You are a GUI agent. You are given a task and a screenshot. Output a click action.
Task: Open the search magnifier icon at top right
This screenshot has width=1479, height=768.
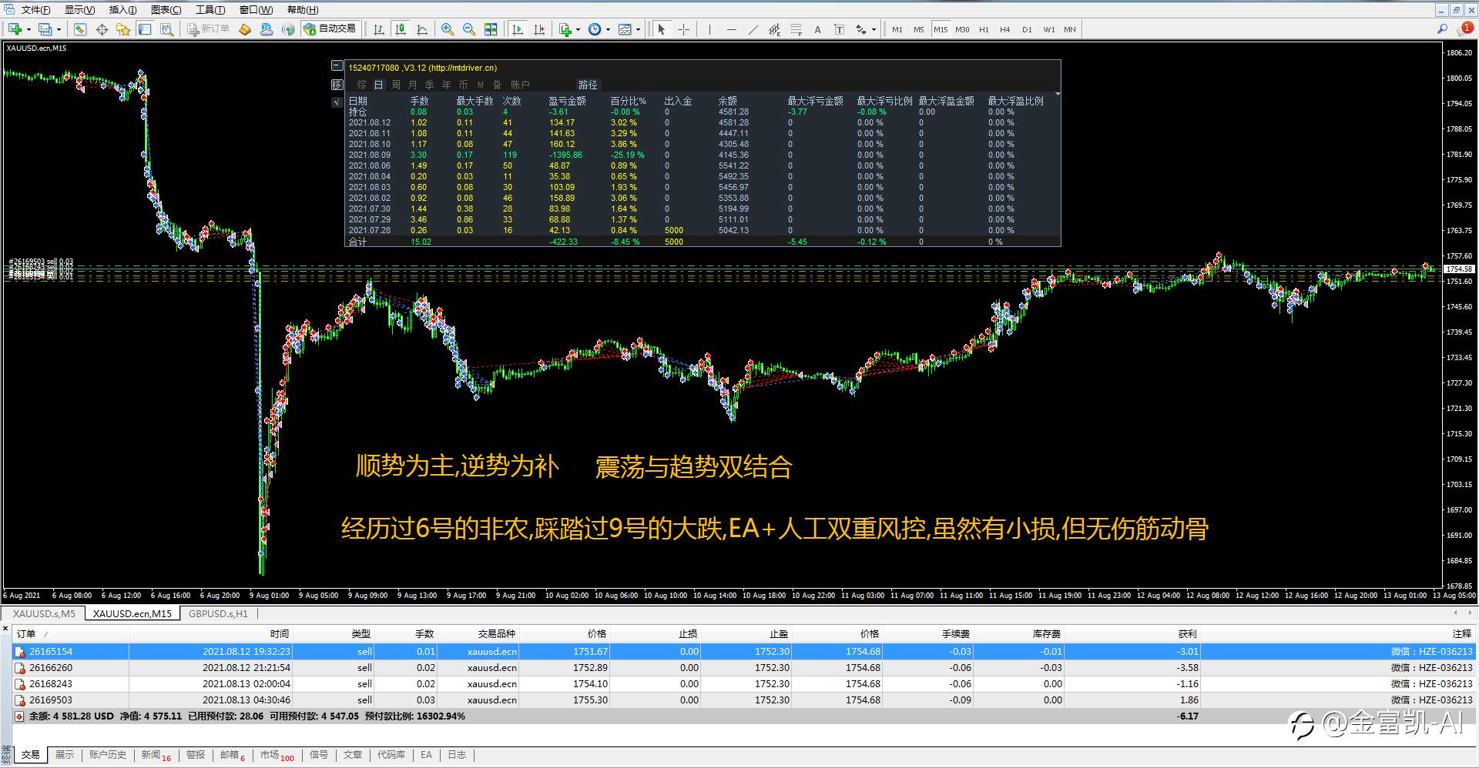[x=1442, y=29]
